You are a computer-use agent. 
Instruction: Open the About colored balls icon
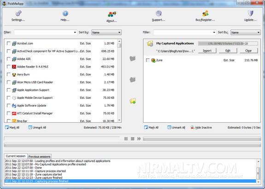(x=112, y=14)
